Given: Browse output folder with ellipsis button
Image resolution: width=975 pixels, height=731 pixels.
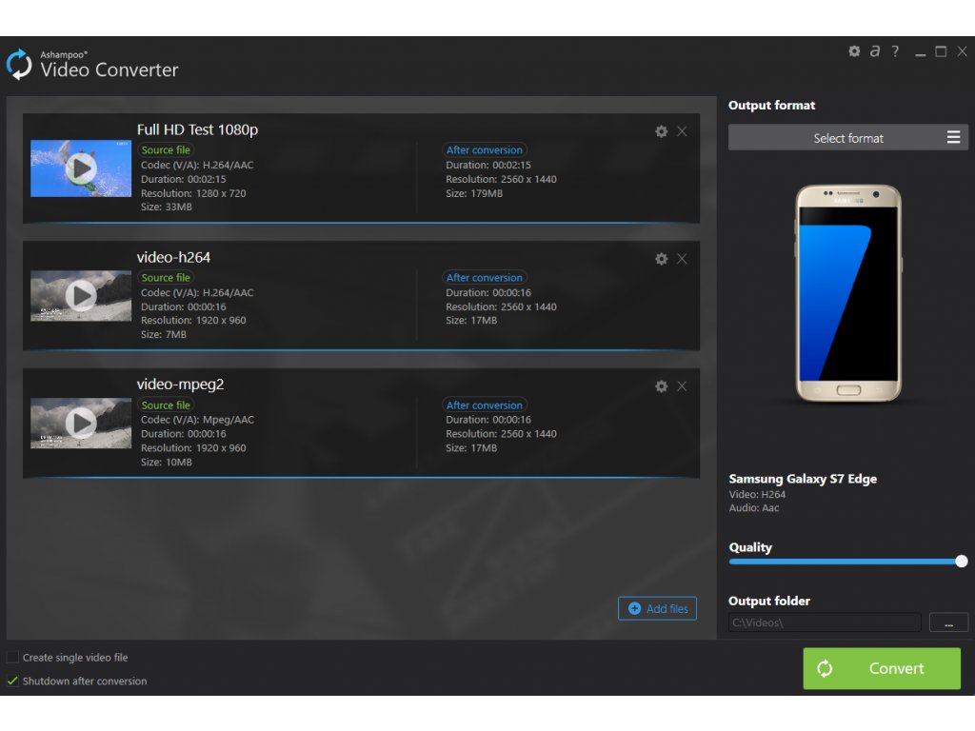Looking at the screenshot, I should pyautogui.click(x=948, y=622).
